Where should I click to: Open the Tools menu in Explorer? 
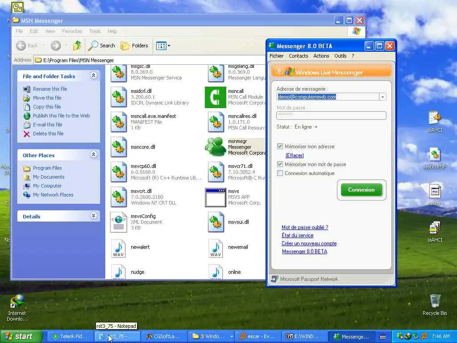[95, 31]
